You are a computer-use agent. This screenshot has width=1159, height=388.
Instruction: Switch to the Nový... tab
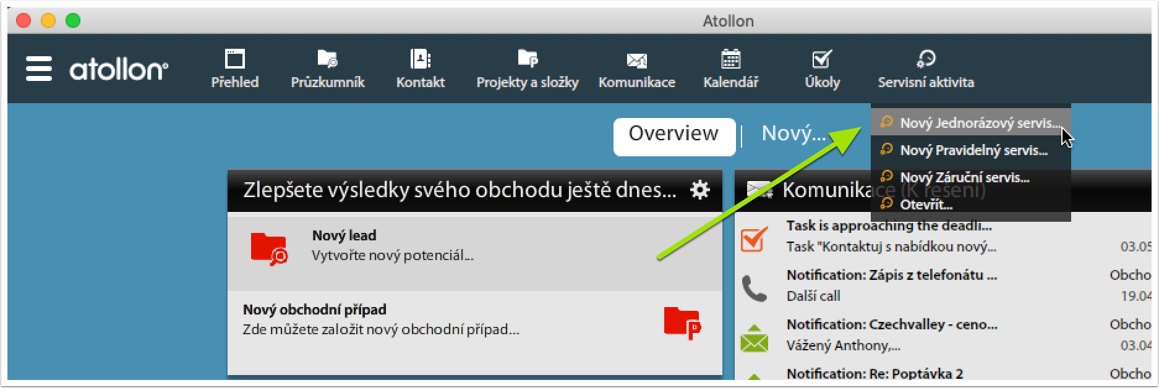tap(793, 133)
